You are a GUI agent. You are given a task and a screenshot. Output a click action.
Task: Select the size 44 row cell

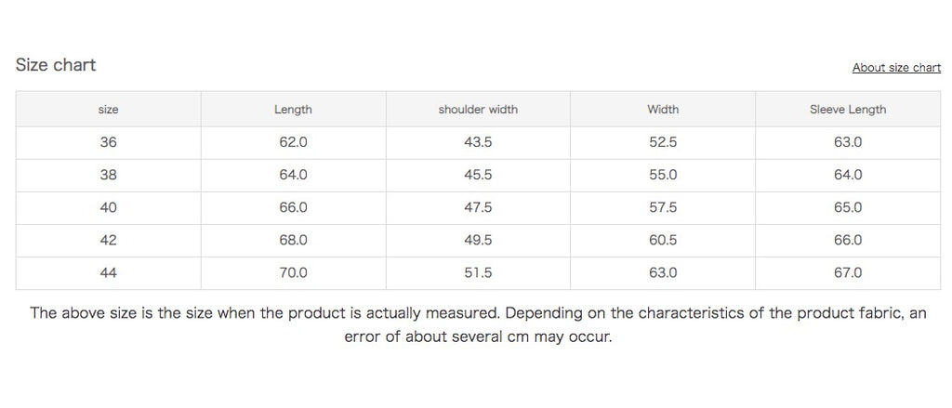(109, 272)
